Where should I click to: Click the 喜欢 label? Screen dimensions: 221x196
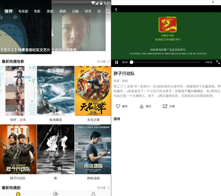(x=125, y=106)
